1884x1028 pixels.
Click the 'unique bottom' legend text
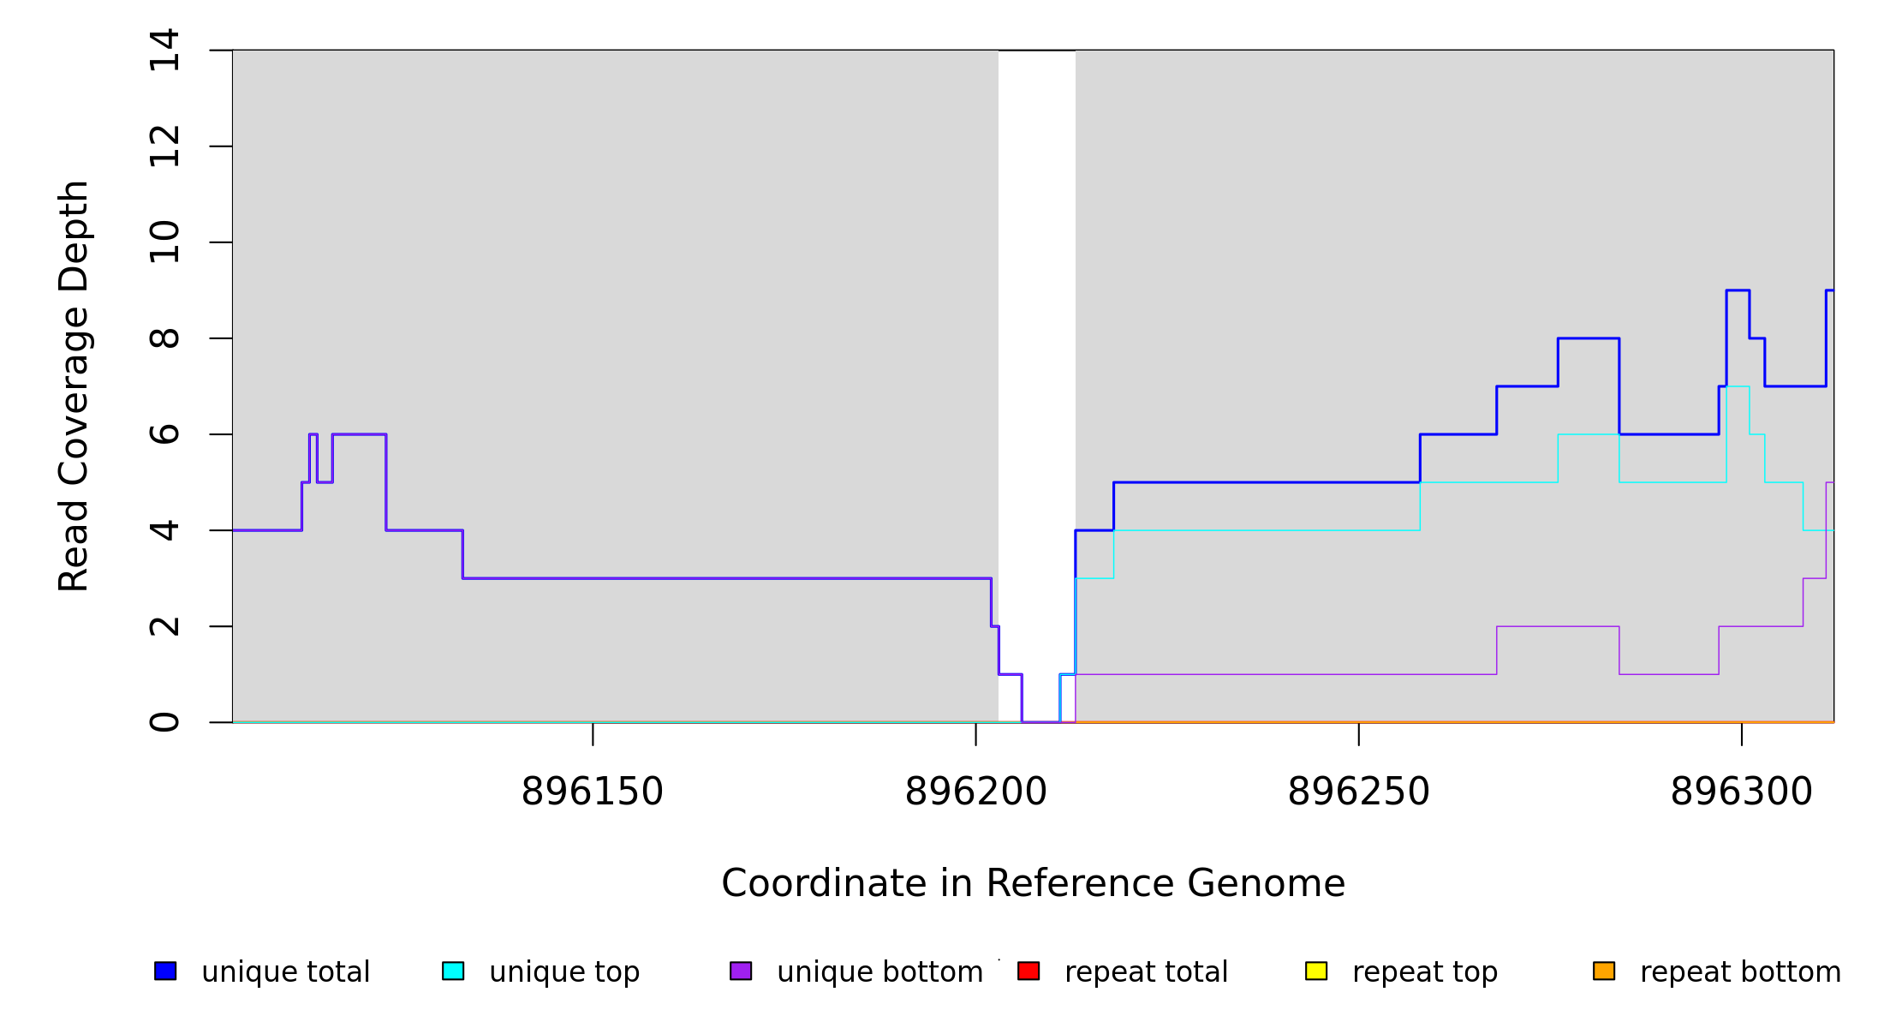(x=879, y=972)
